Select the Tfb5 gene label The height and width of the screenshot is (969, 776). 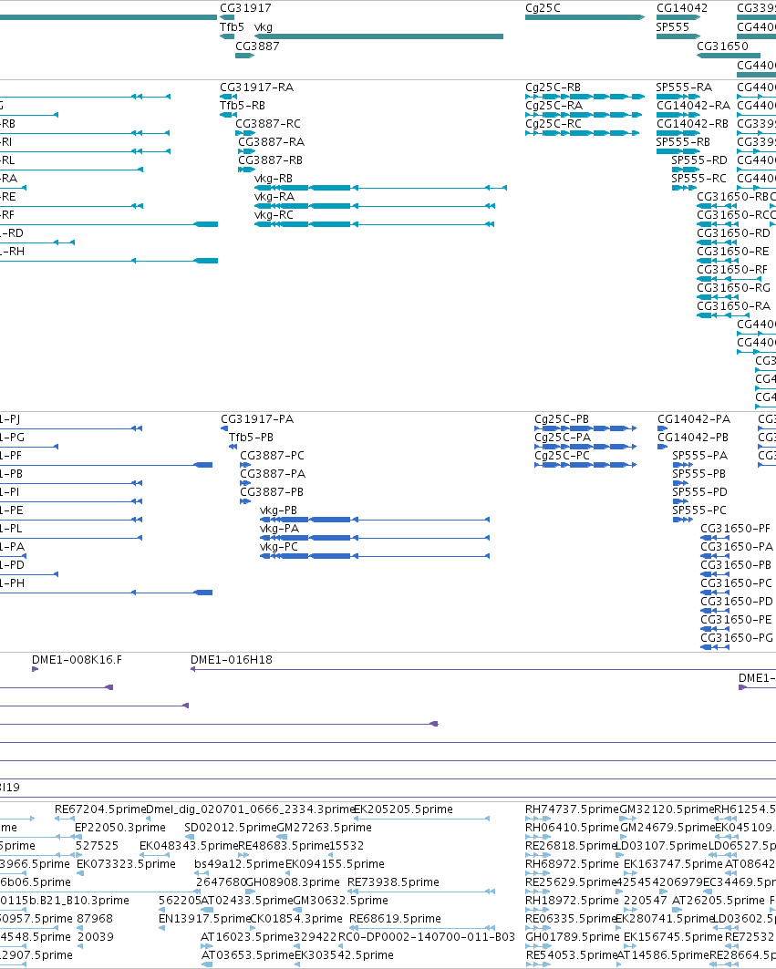tap(232, 27)
